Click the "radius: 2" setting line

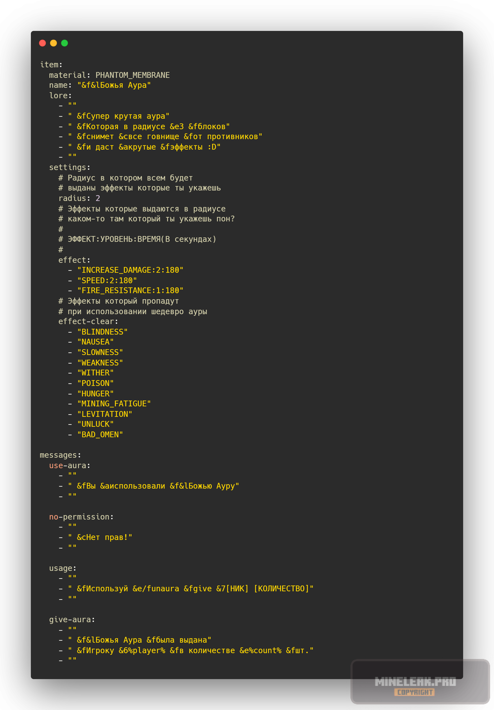[x=79, y=198]
